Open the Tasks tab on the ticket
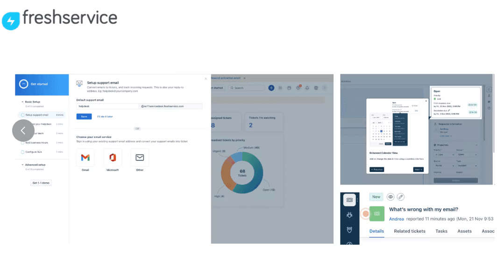 click(x=441, y=231)
